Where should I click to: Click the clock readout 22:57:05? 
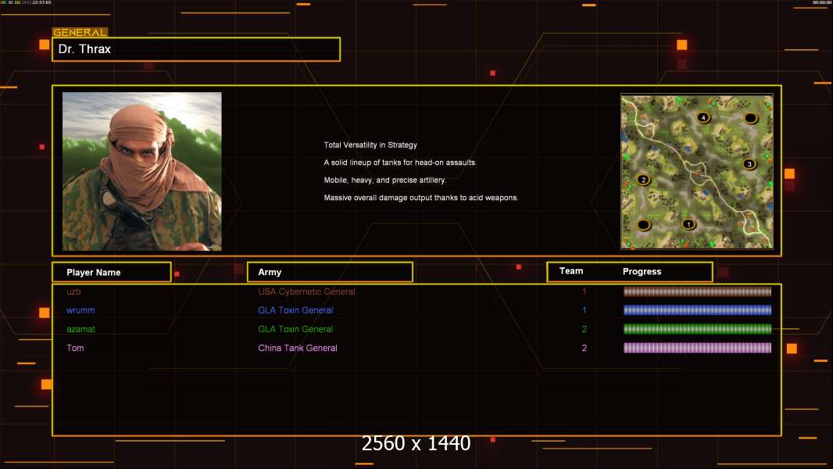42,2
